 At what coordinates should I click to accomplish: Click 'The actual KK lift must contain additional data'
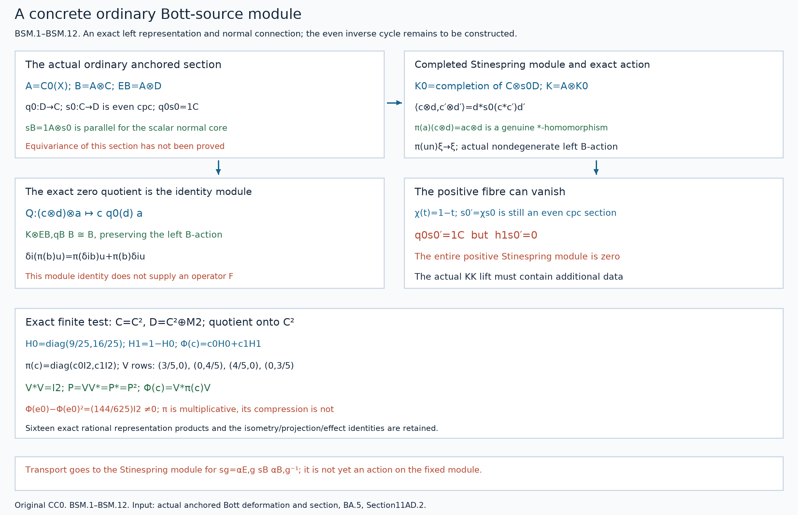(x=519, y=276)
